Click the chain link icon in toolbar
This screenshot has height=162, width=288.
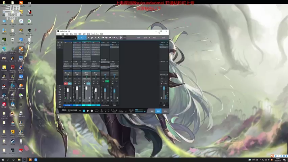(x=125, y=38)
